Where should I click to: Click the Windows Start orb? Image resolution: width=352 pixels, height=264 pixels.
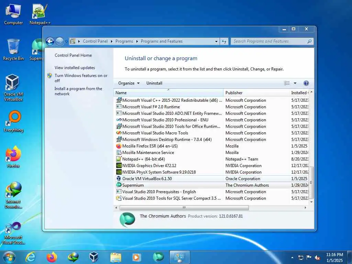point(9,257)
